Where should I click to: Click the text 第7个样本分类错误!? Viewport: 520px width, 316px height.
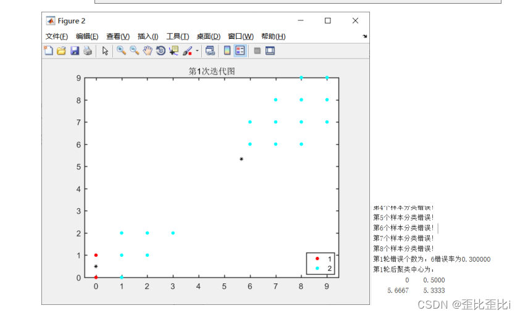click(x=403, y=238)
